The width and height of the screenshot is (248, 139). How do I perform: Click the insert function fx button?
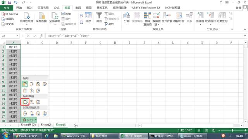tap(41, 36)
